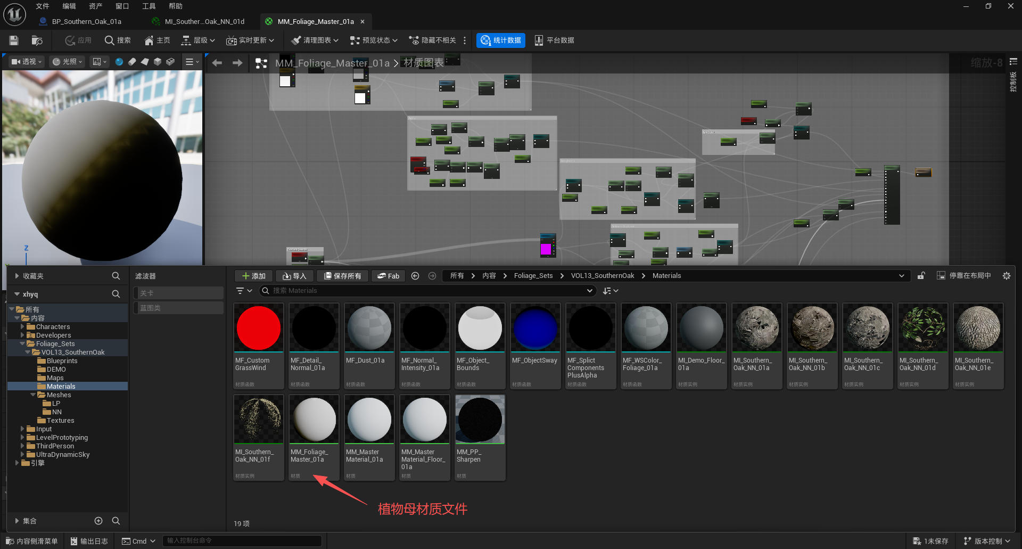Select the cylinder preview mesh icon

tap(132, 62)
